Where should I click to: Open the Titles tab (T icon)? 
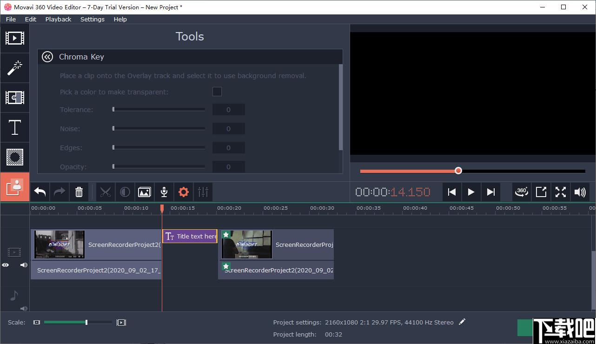(x=14, y=127)
